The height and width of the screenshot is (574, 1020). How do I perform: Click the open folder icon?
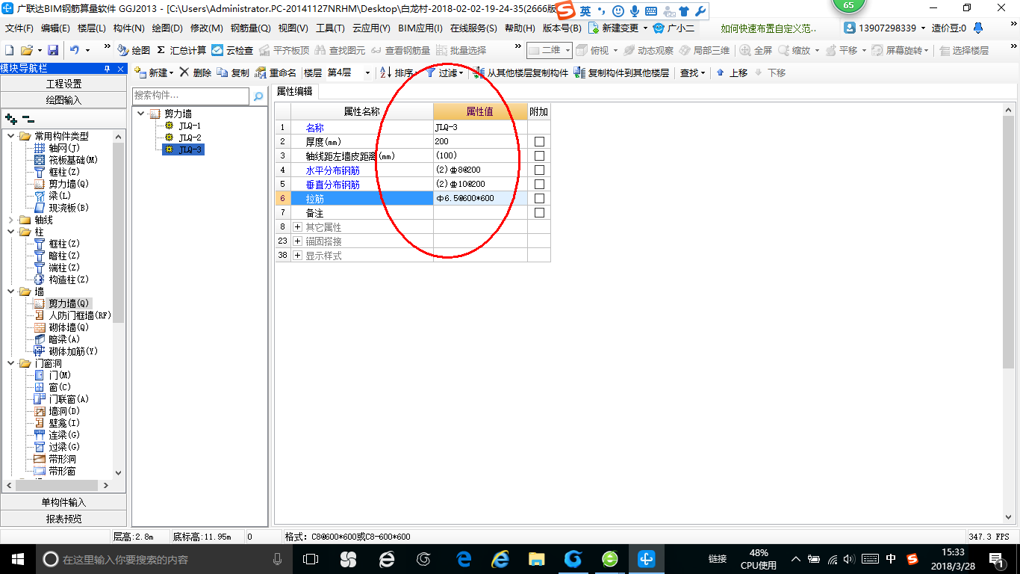26,50
